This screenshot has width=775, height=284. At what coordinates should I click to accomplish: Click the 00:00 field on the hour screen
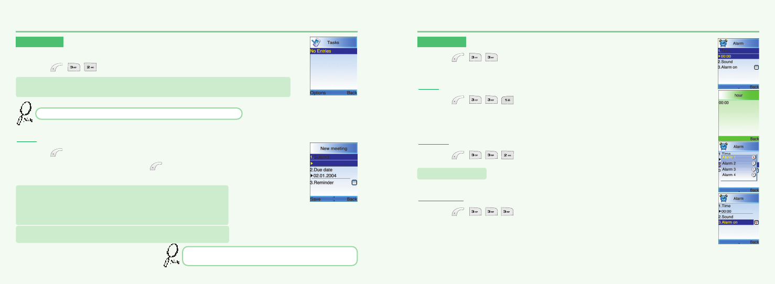click(724, 103)
